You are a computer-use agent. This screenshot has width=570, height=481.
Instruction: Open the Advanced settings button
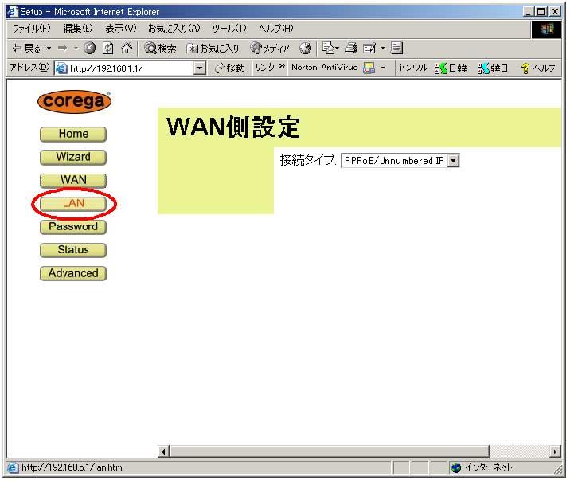click(72, 273)
